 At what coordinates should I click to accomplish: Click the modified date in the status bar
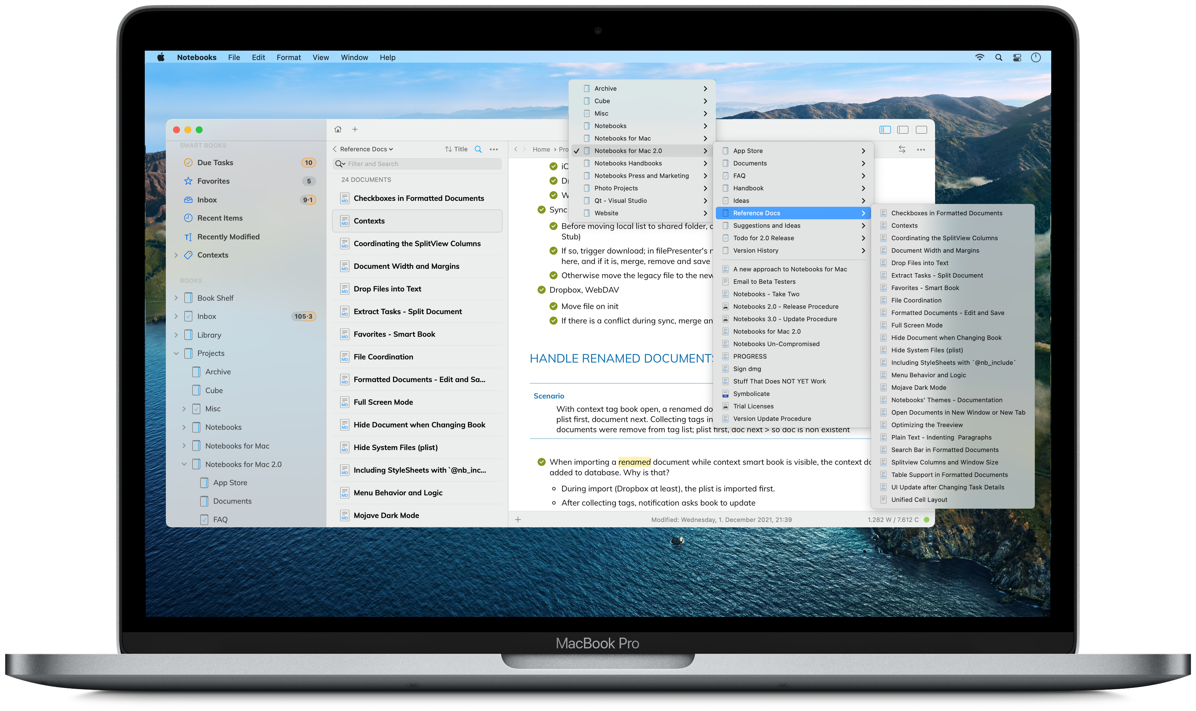tap(721, 519)
